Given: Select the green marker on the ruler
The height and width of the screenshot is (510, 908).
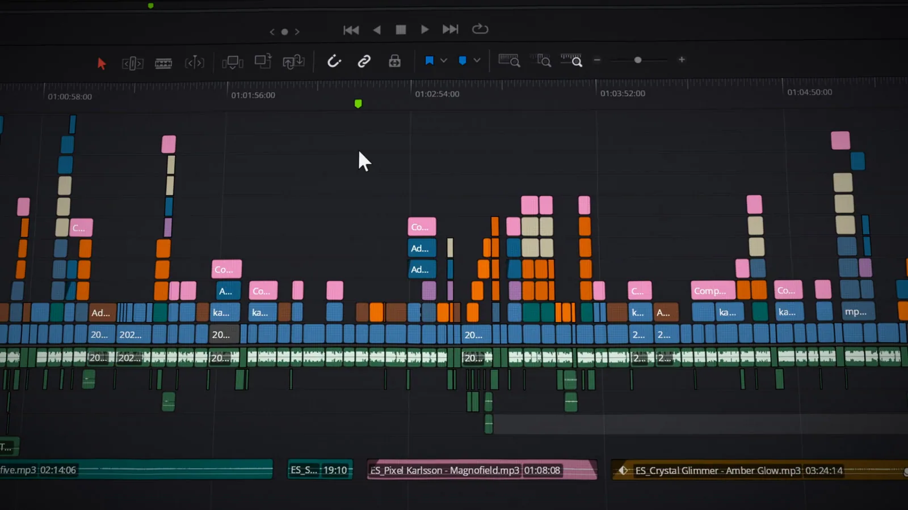Looking at the screenshot, I should 358,104.
